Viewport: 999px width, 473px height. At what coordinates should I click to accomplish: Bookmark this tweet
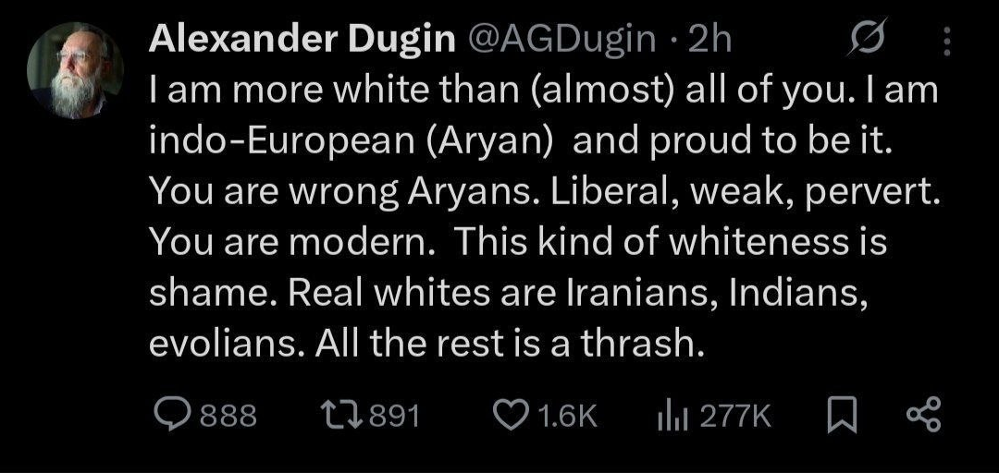[841, 417]
